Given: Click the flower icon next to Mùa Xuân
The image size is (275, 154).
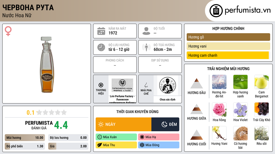Looking at the screenshot, I should [x=100, y=137].
